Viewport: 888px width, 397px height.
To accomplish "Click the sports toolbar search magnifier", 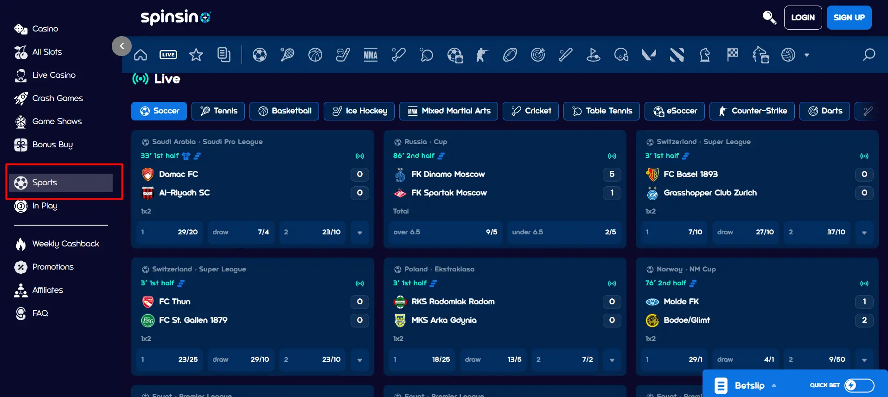I will [x=869, y=55].
